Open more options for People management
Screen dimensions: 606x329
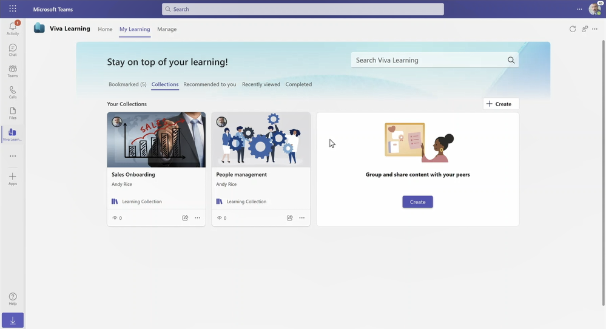pyautogui.click(x=302, y=218)
